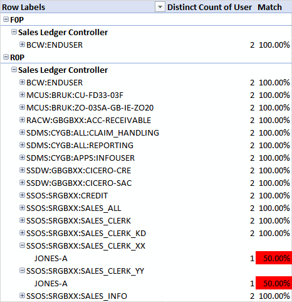
Task: Select Distinct Count of User header
Action: tap(209, 7)
